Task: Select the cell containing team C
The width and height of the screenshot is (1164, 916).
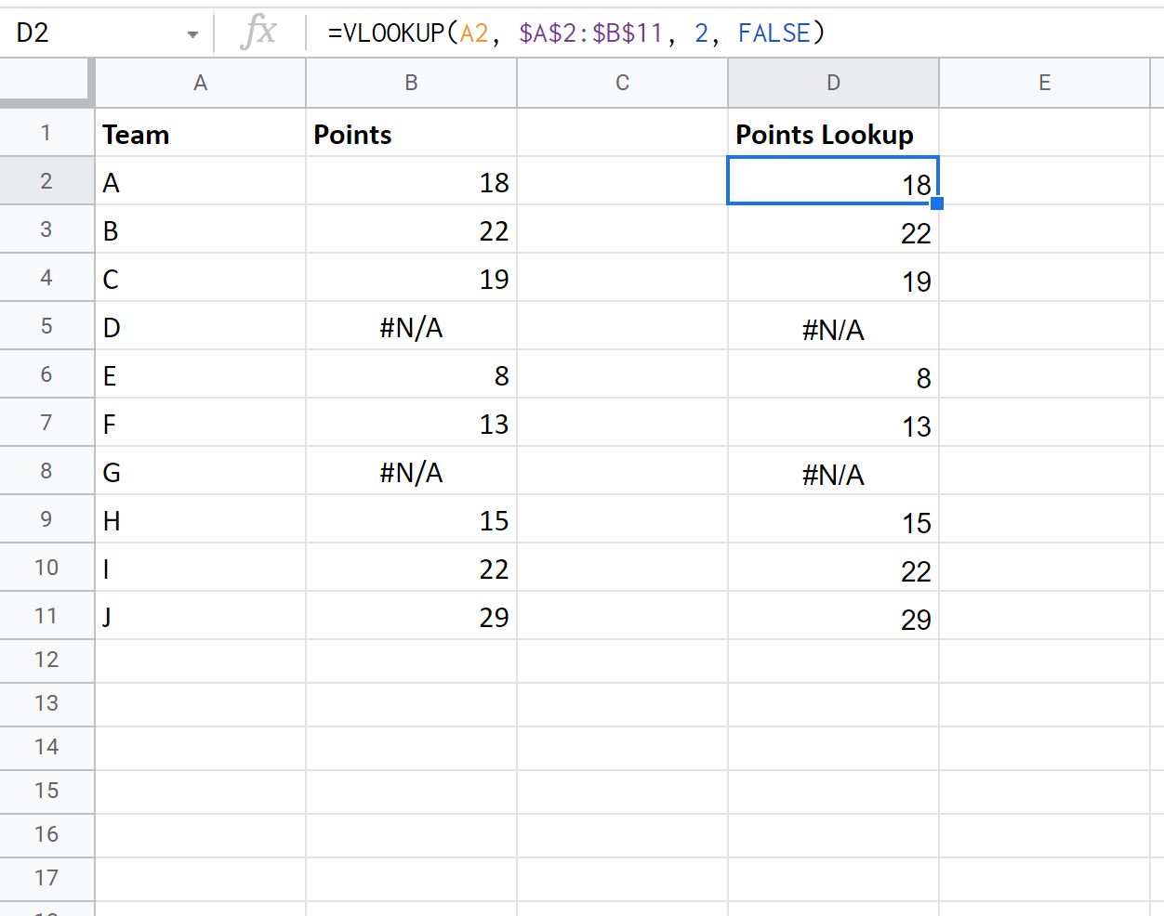Action: [200, 278]
